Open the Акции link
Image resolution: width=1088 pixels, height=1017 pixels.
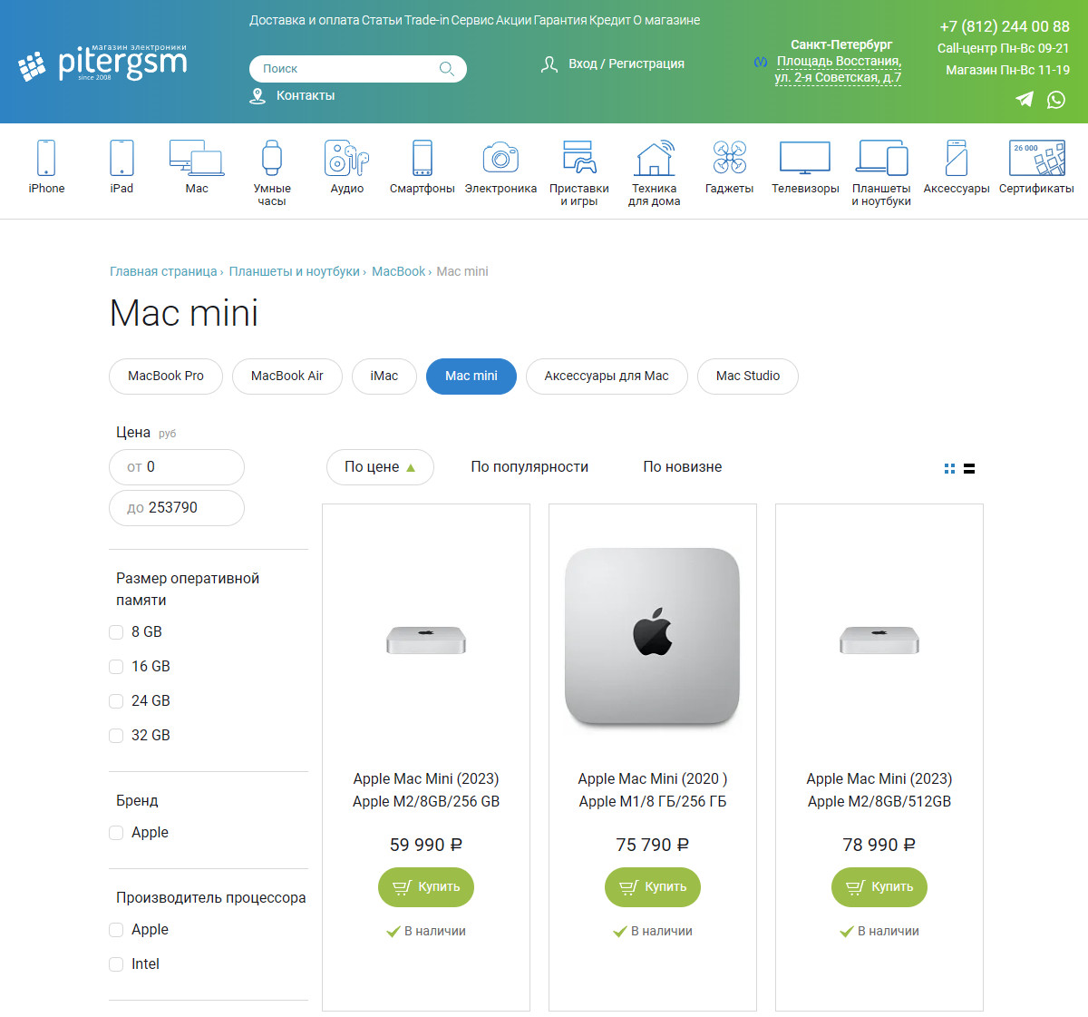(x=513, y=20)
